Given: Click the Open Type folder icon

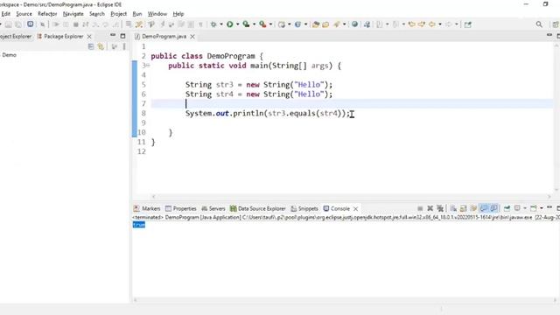Looking at the screenshot, I should tap(315, 24).
